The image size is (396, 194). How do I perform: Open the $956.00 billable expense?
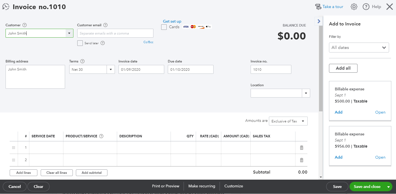point(380,157)
